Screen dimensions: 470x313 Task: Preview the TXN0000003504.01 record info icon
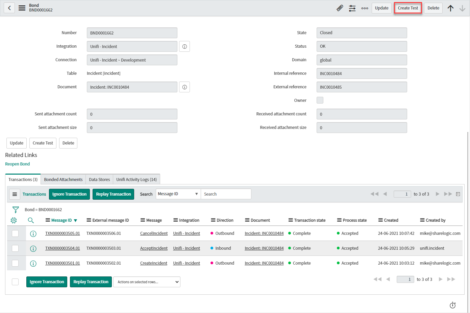click(33, 248)
